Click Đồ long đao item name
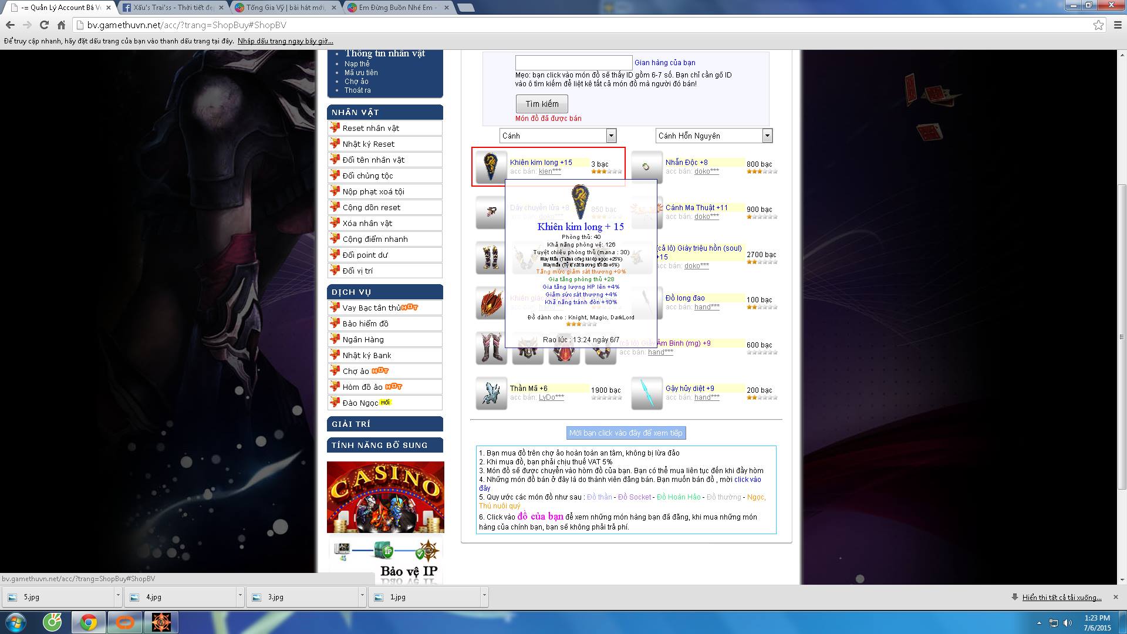The image size is (1127, 634). coord(685,298)
